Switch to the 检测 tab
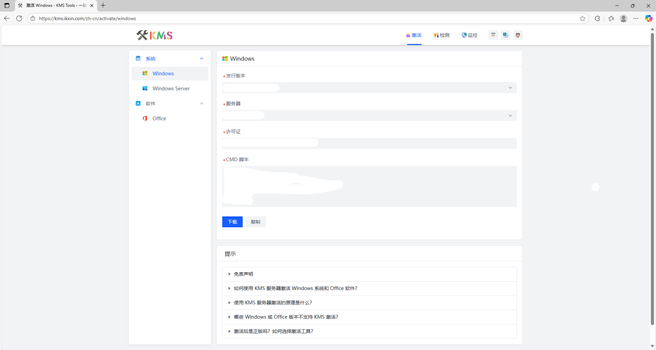The height and width of the screenshot is (350, 656). pos(441,35)
